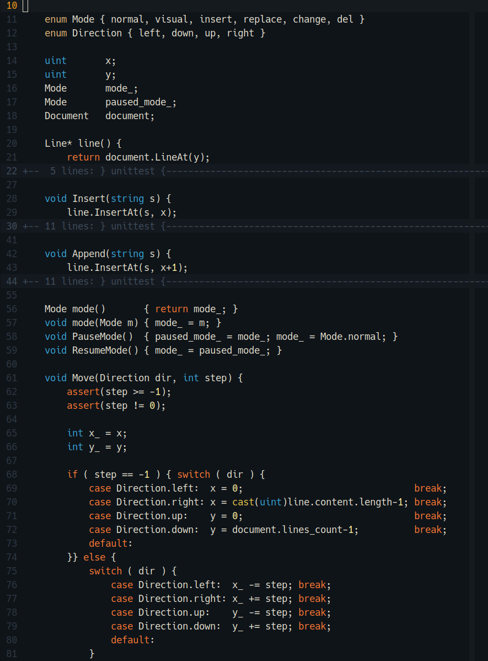The image size is (488, 661).
Task: Click the 'paused_mode_;' variable name
Action: point(141,103)
